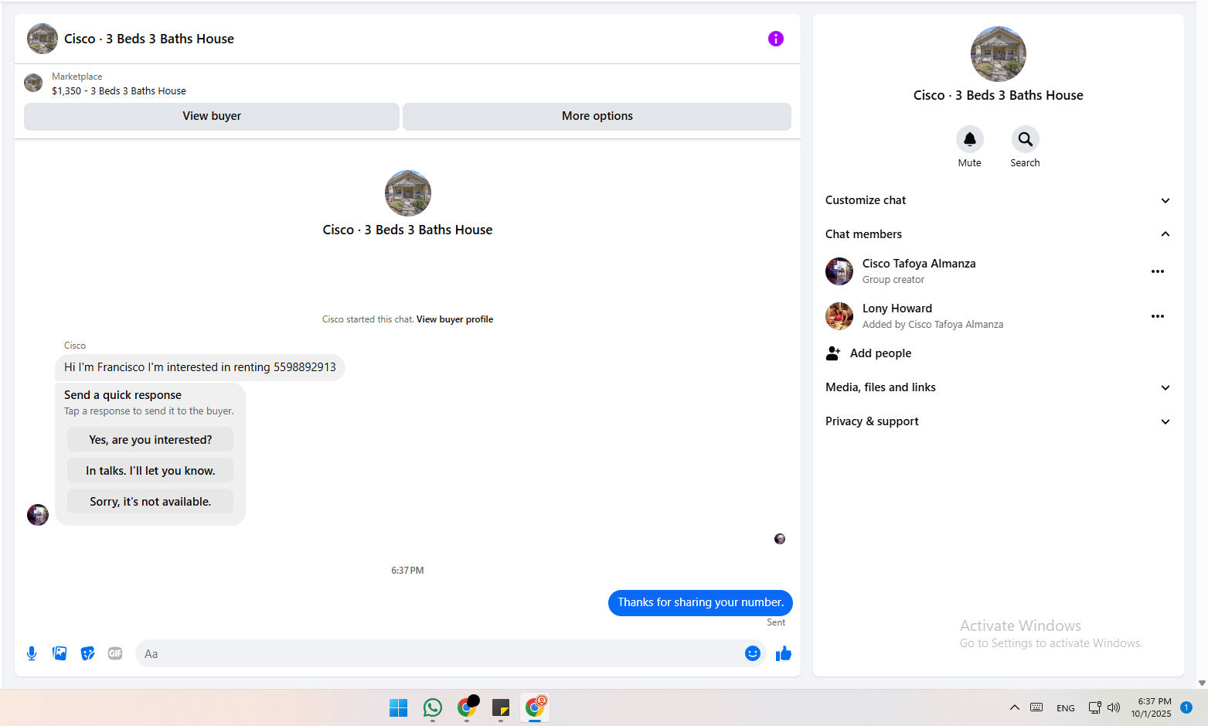Open WhatsApp from the taskbar

[433, 707]
